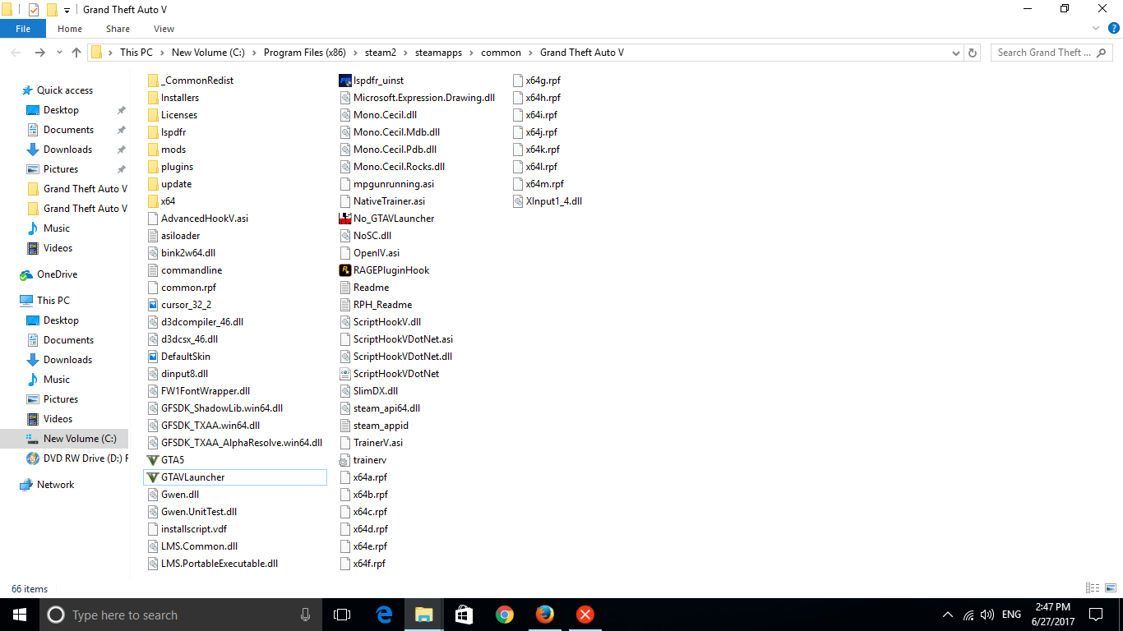Select the cursor_32_2 image icon
1123x631 pixels.
[152, 305]
